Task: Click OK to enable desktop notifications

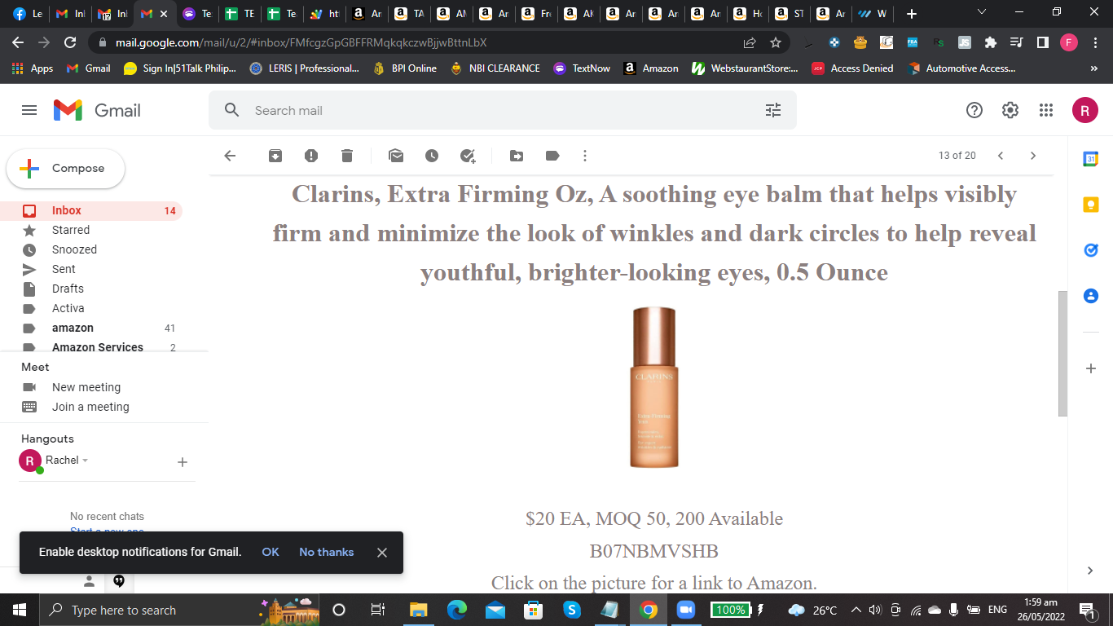Action: (271, 552)
